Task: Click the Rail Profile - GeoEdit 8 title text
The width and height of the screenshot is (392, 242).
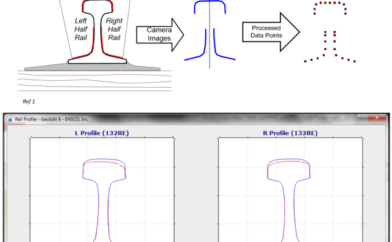Action: click(51, 119)
